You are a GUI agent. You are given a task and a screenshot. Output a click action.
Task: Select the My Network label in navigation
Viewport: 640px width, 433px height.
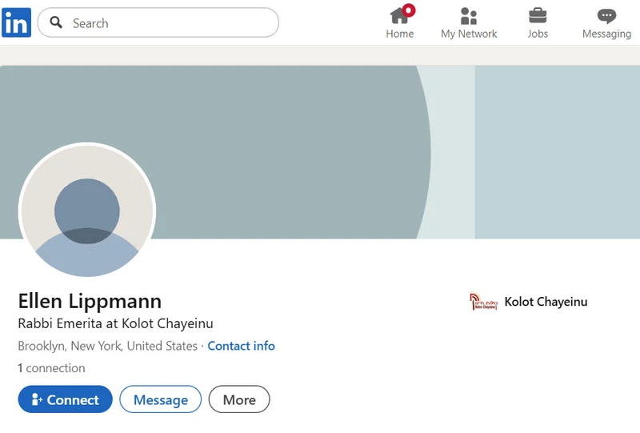point(469,34)
